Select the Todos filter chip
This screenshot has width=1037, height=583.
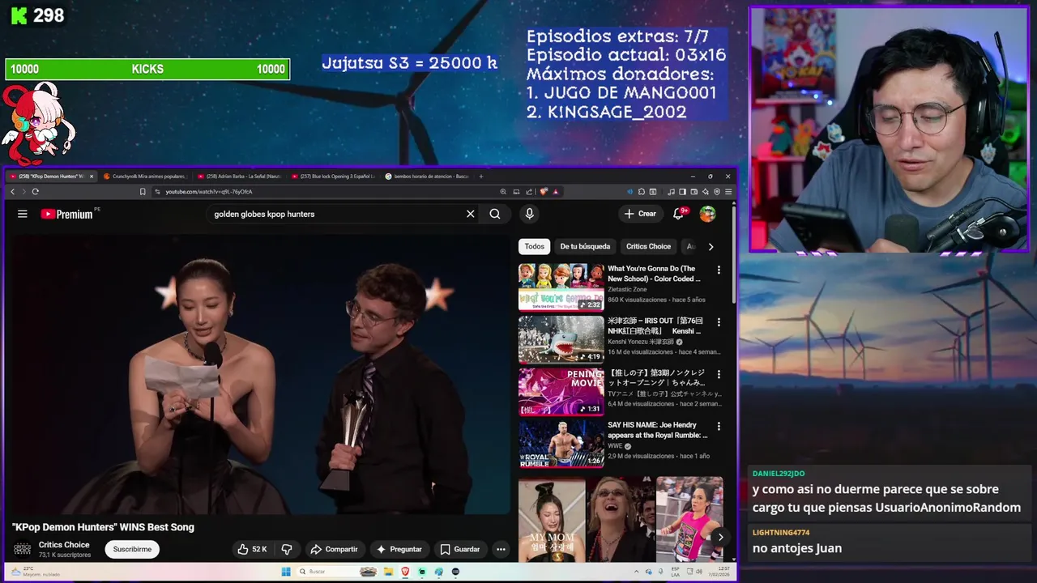pyautogui.click(x=534, y=246)
